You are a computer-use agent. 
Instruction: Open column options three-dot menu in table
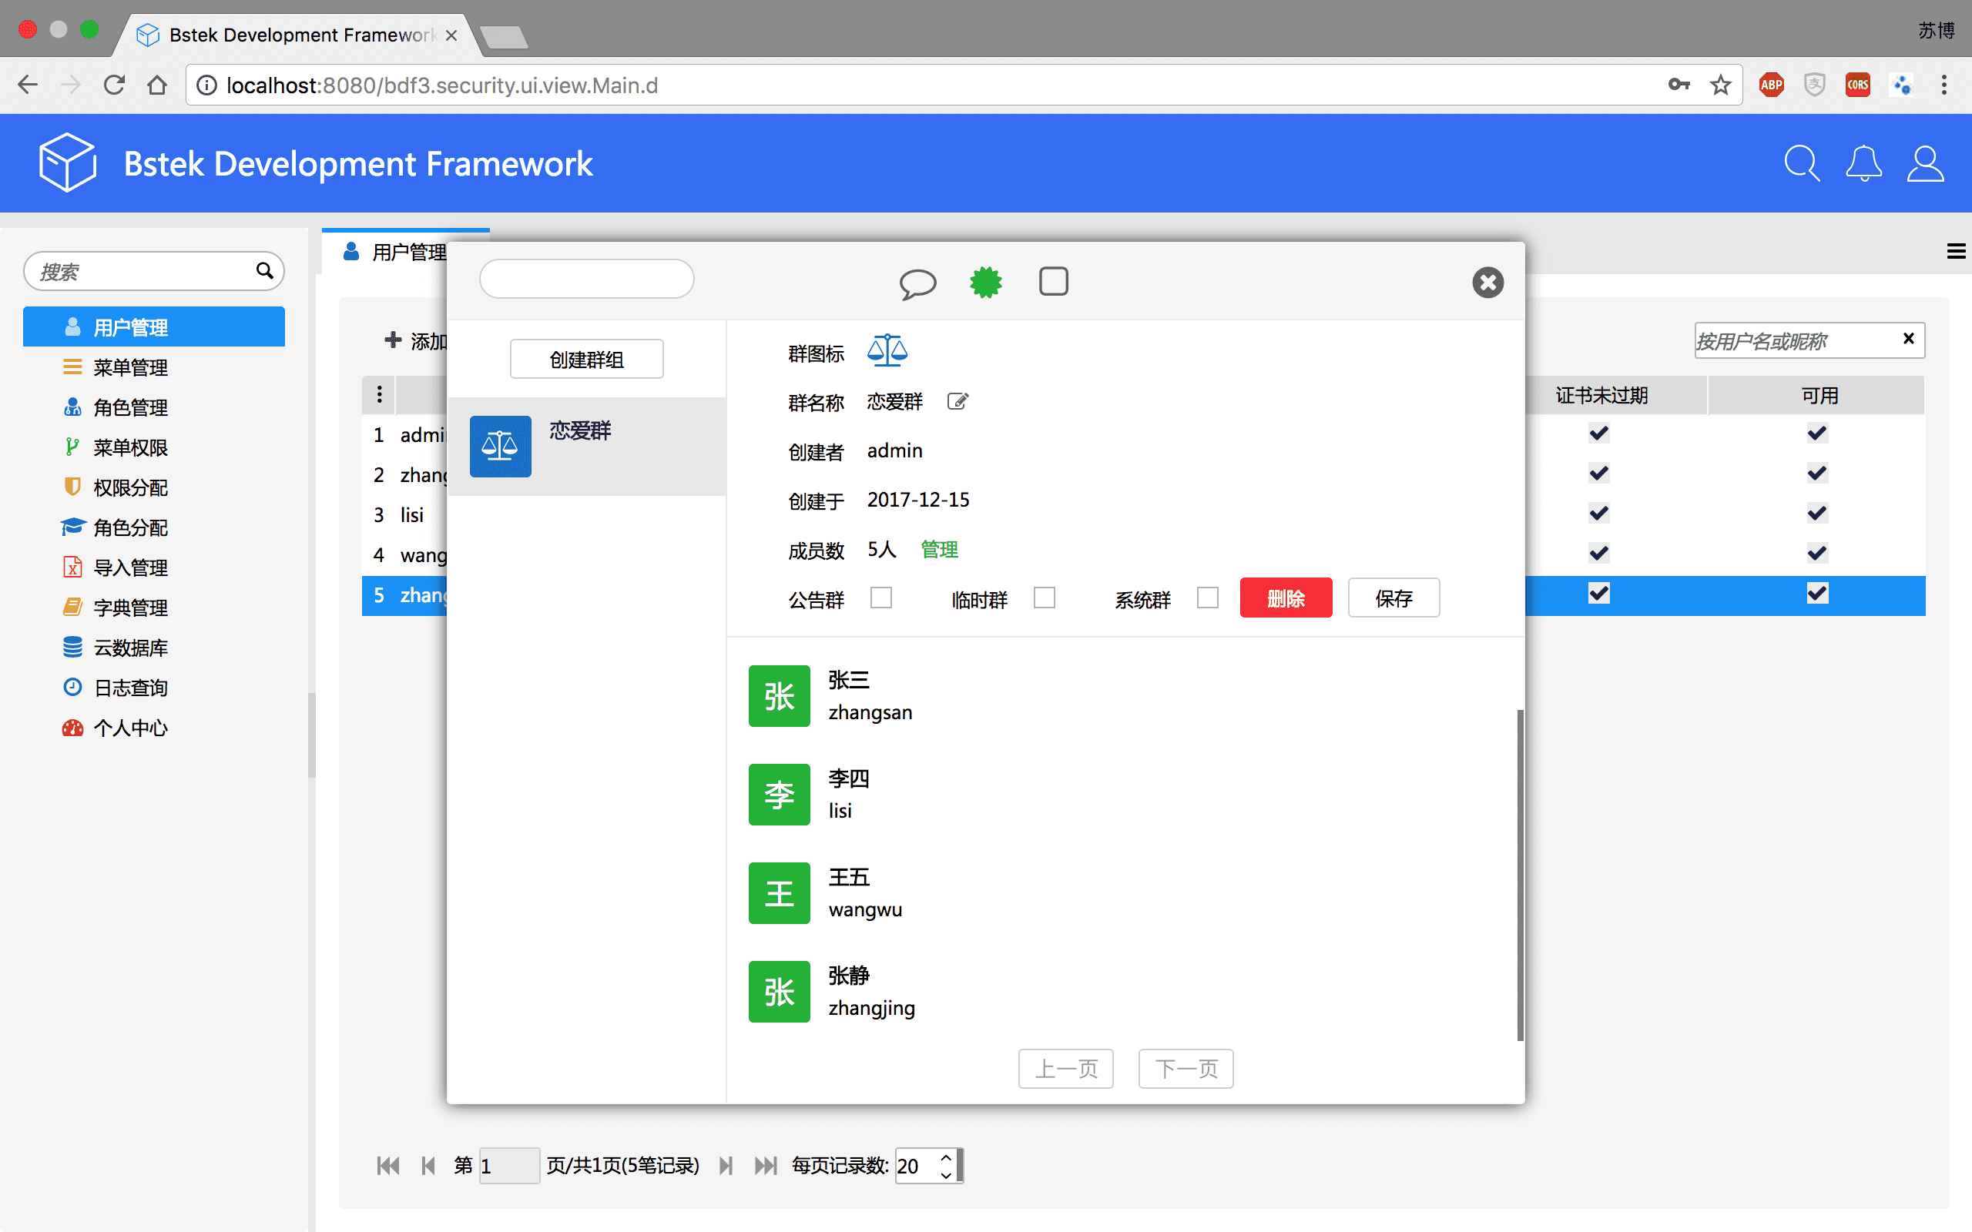(x=379, y=394)
